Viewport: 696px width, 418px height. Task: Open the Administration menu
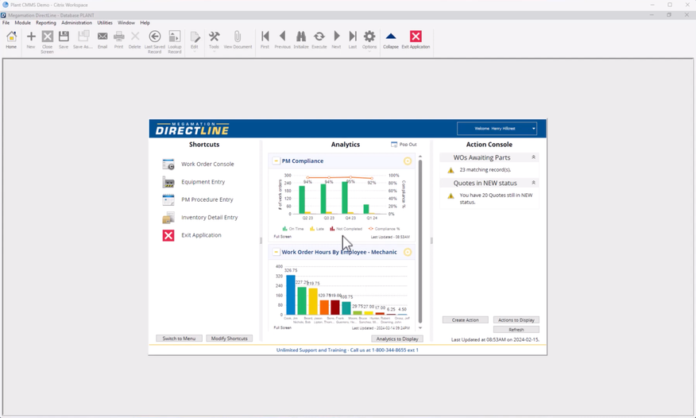77,23
